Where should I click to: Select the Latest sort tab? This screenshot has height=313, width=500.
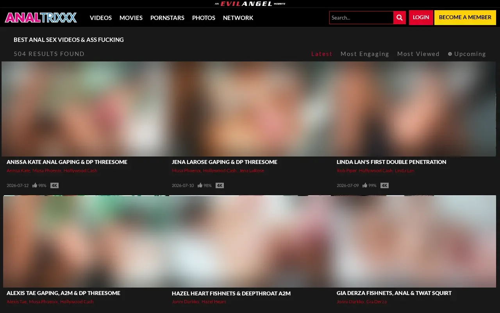coord(322,54)
